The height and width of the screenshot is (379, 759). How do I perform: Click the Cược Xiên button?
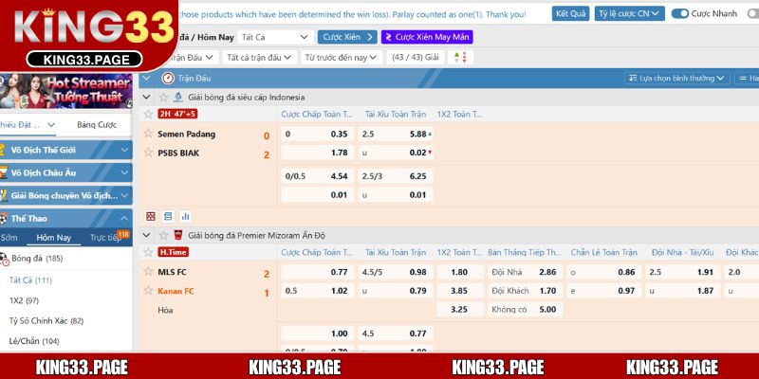(347, 37)
